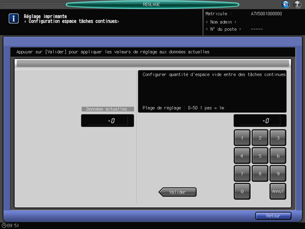The width and height of the screenshot is (305, 229).
Task: Click the blue information icon
Action: click(x=14, y=19)
